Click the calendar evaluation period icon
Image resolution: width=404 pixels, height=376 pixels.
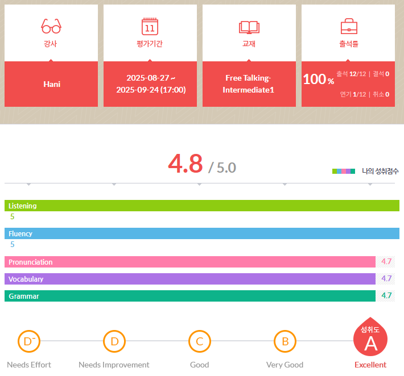[x=150, y=26]
